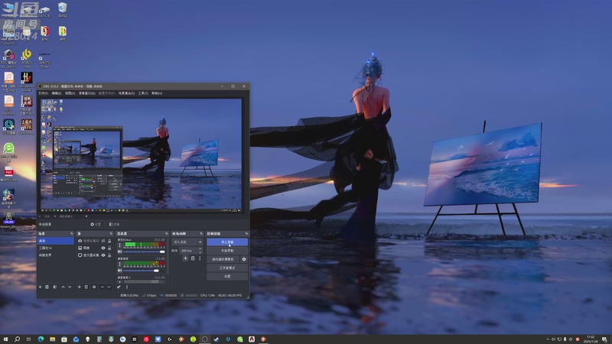The height and width of the screenshot is (344, 612).
Task: Pop out the Audio Mixer dock icon
Action: pos(166,234)
